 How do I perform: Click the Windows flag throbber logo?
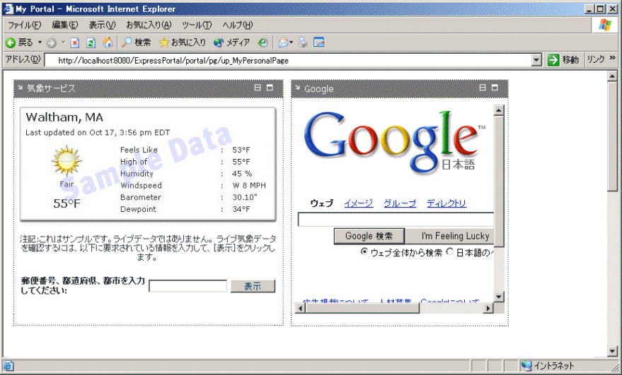[x=605, y=25]
